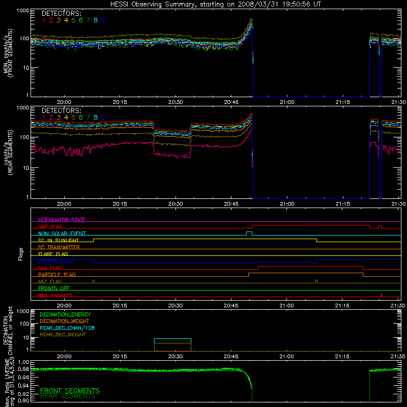Click 'DETECTORS:' label in rear segments plot
Screen dimensions: 407x407
61,110
